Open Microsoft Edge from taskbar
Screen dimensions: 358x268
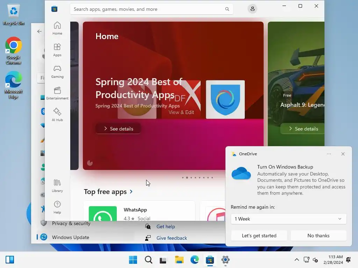click(194, 260)
